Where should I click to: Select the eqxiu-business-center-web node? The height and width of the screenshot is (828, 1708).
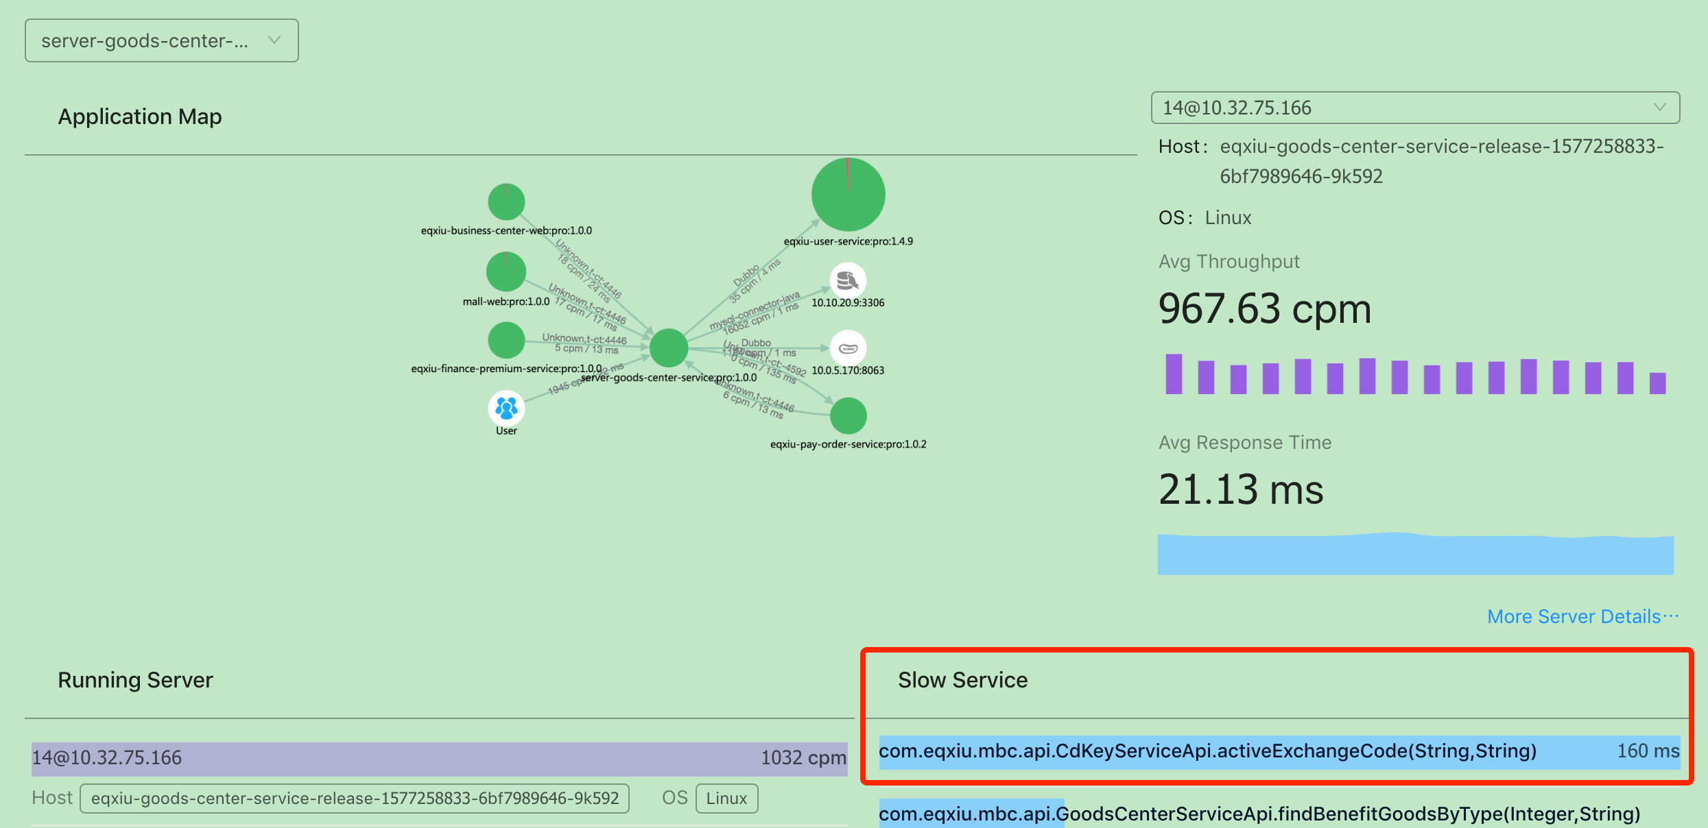click(x=506, y=202)
